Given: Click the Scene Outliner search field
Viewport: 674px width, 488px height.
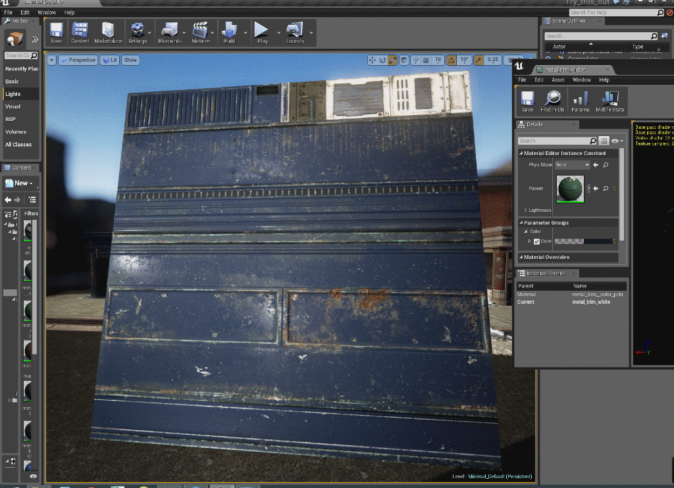Looking at the screenshot, I should (x=601, y=36).
